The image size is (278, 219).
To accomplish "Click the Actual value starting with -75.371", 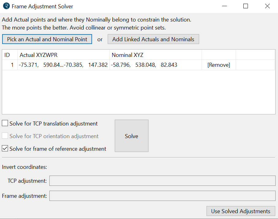I will click(x=63, y=65).
